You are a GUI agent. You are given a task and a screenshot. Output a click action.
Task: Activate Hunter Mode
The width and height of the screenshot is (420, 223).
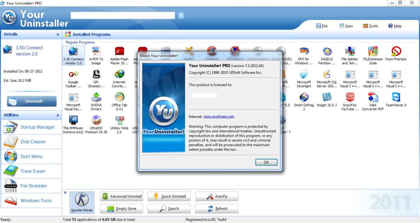[x=82, y=203]
